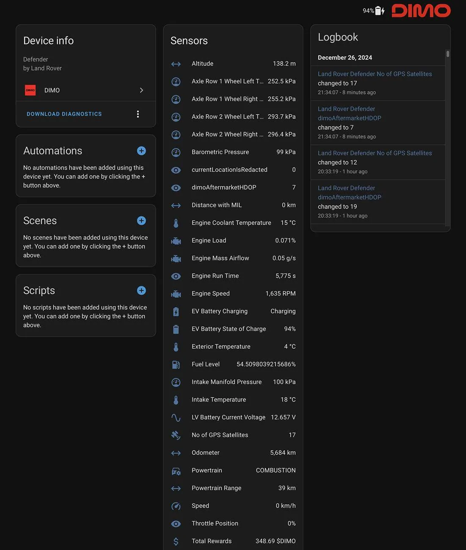Screen dimensions: 466x550
Task: Add a new scene with plus button
Action: tap(141, 221)
